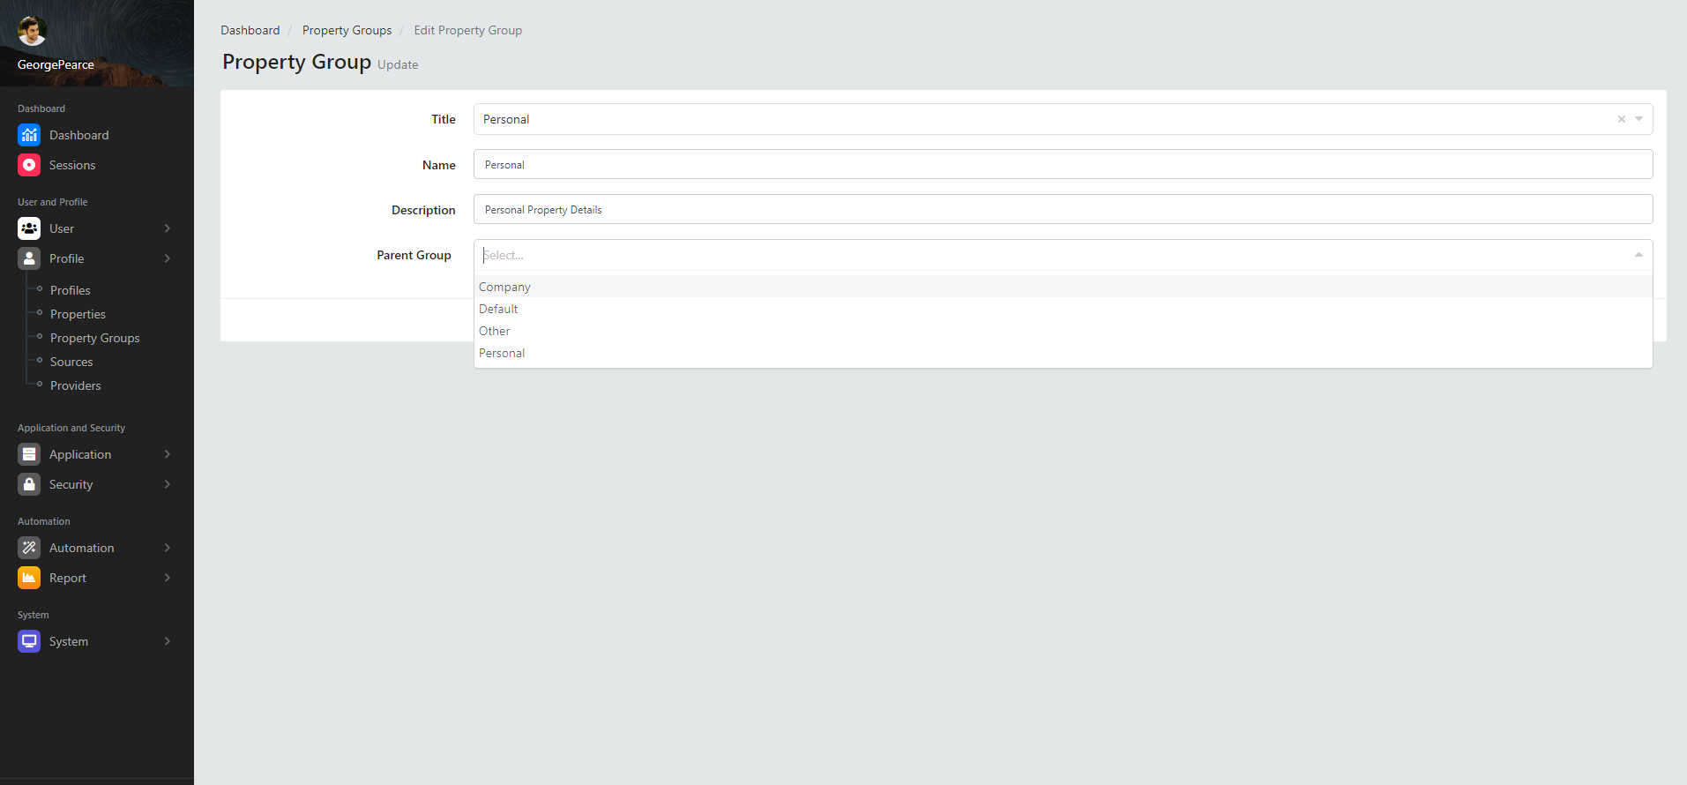
Task: Click the Security lock icon
Action: point(29,484)
